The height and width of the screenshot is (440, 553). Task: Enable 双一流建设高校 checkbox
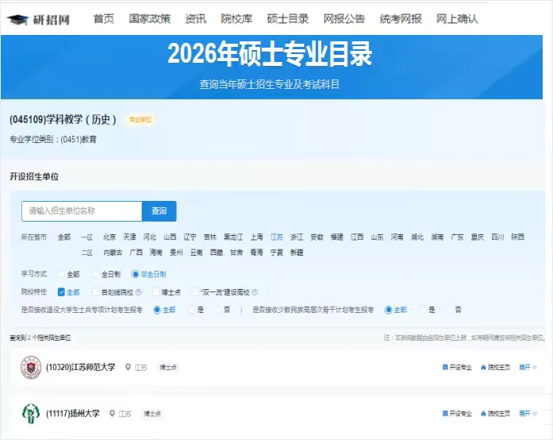pyautogui.click(x=194, y=292)
